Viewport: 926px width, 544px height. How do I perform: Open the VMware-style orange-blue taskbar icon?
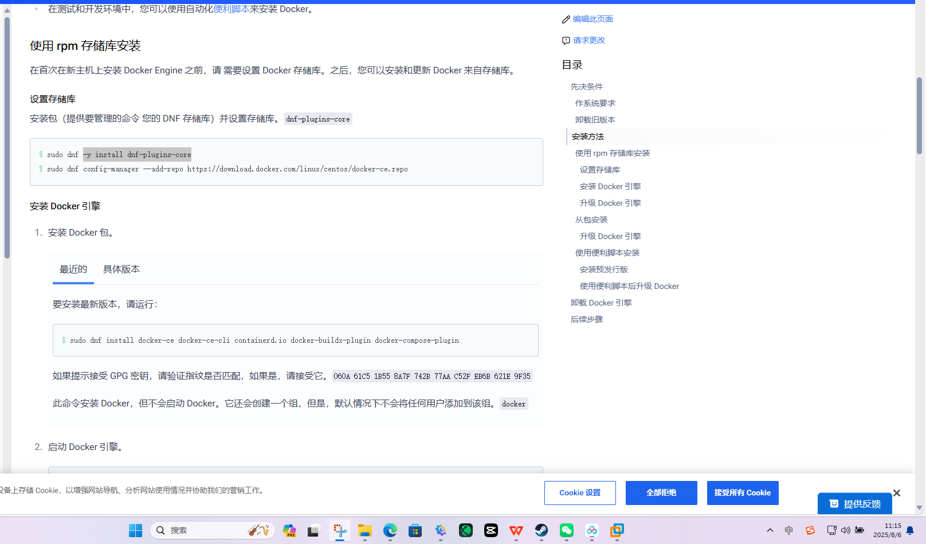pos(617,531)
